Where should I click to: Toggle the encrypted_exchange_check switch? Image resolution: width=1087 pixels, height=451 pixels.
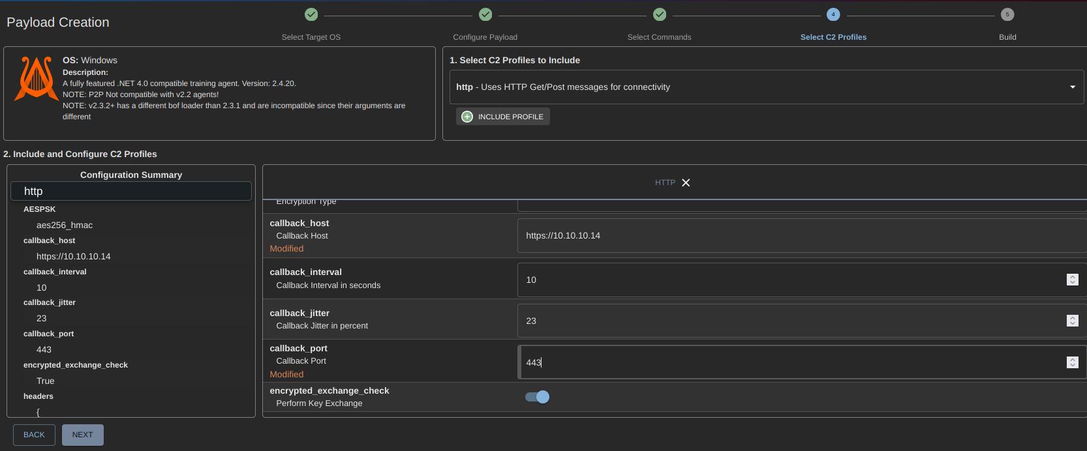[538, 397]
